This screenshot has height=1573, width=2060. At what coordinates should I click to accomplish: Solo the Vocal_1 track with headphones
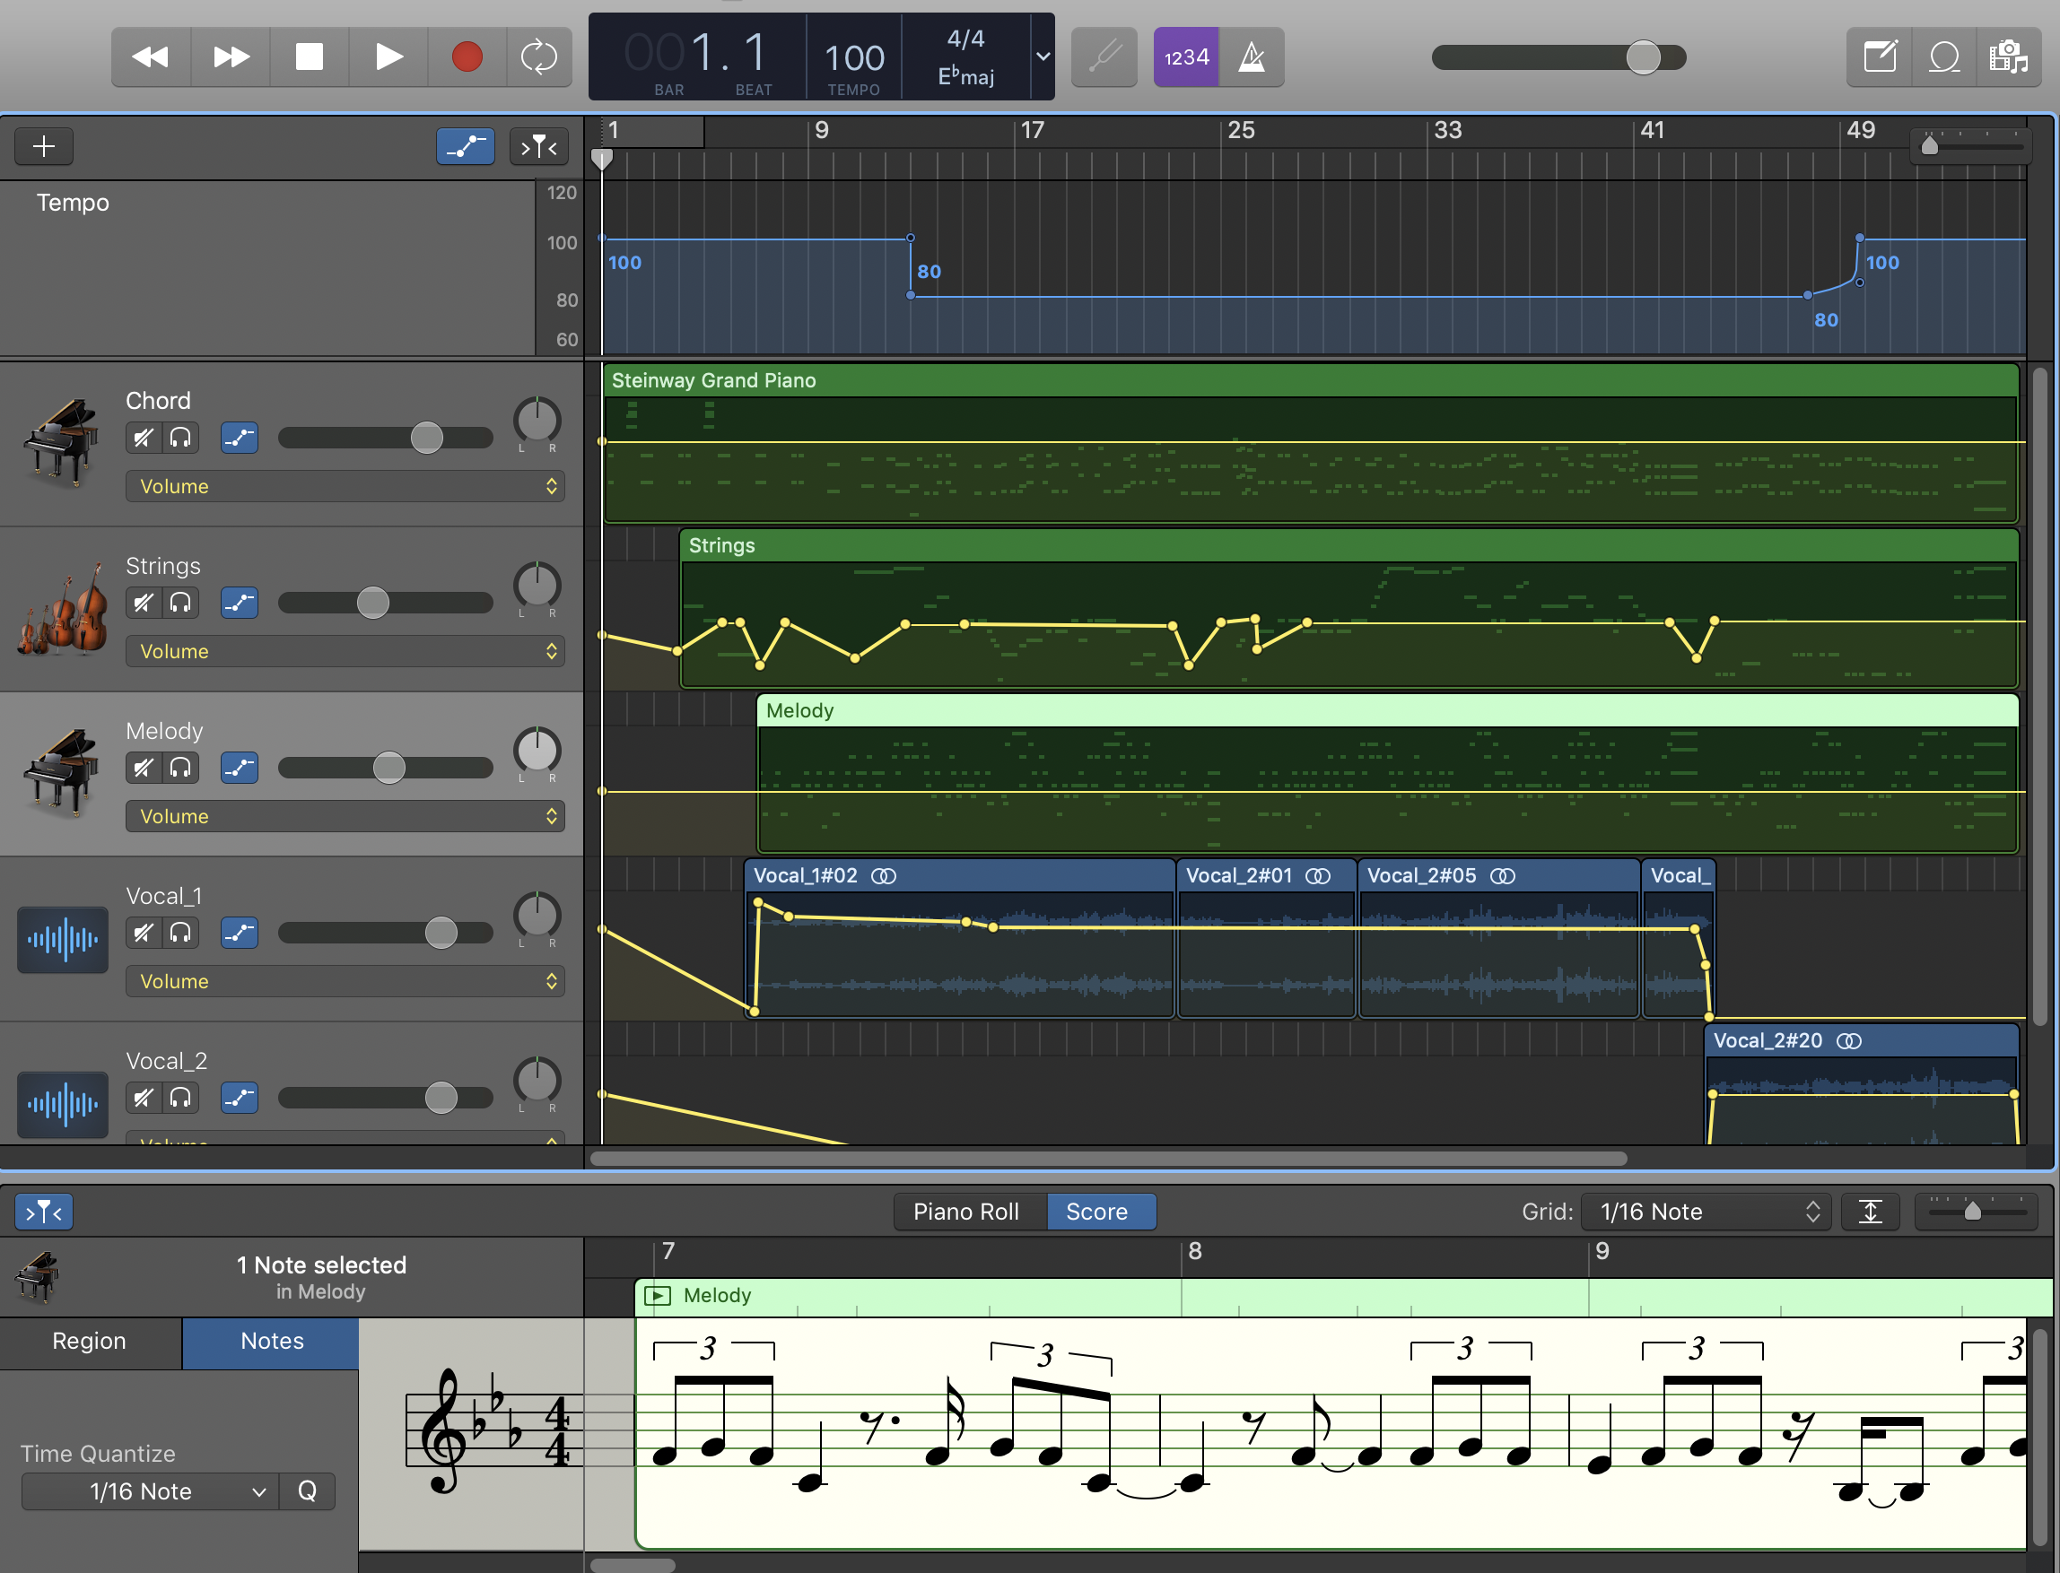(x=181, y=933)
